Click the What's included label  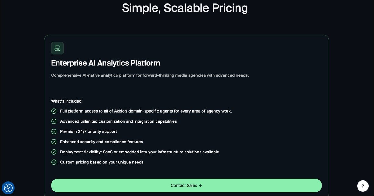pyautogui.click(x=67, y=101)
